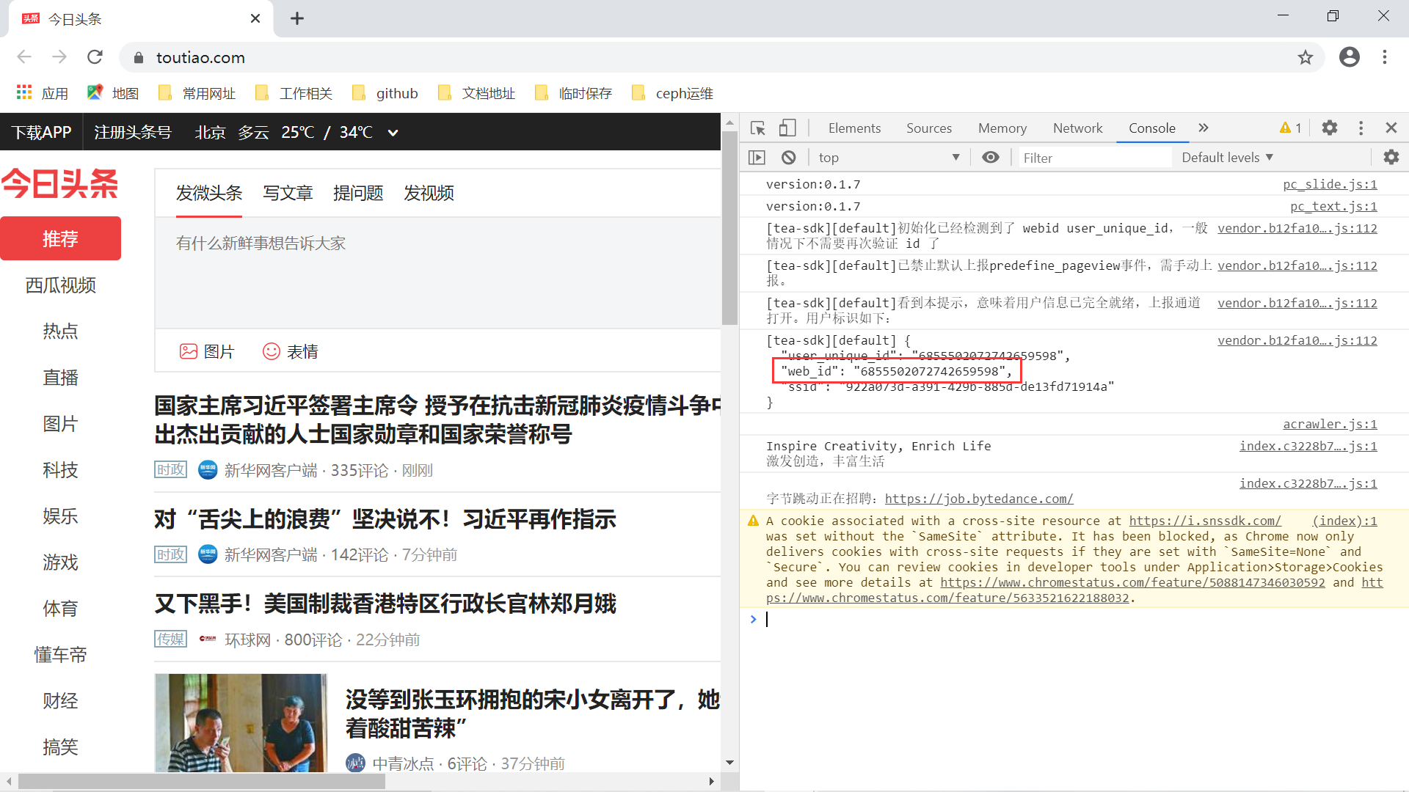This screenshot has width=1409, height=792.
Task: Open the 临时保存 bookmark folder
Action: tap(573, 93)
